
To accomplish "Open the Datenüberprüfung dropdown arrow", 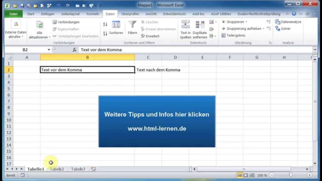I will click(216, 22).
